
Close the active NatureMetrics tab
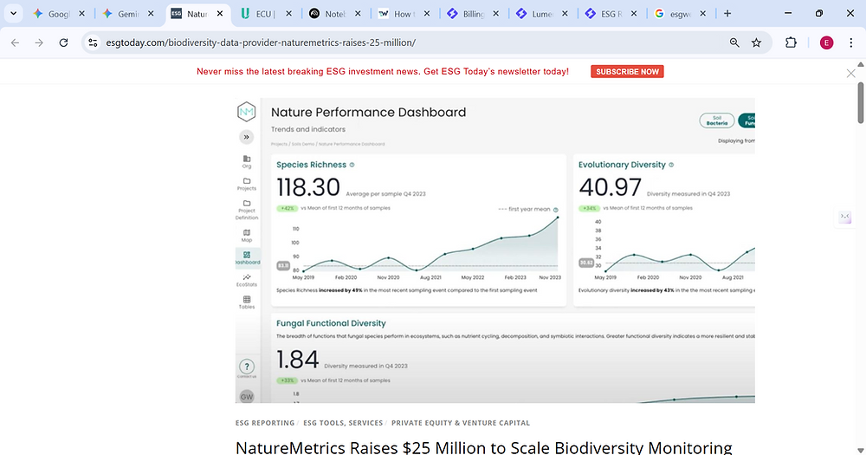click(x=219, y=14)
